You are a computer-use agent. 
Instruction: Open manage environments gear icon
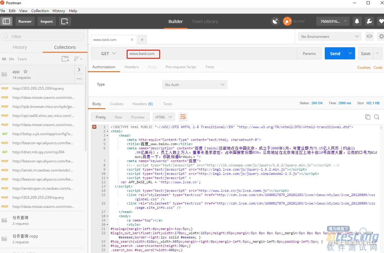click(x=381, y=36)
